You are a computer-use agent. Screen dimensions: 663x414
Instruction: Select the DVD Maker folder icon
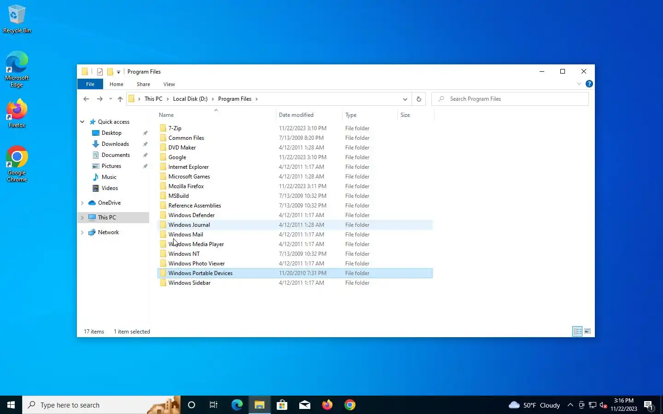pyautogui.click(x=163, y=148)
